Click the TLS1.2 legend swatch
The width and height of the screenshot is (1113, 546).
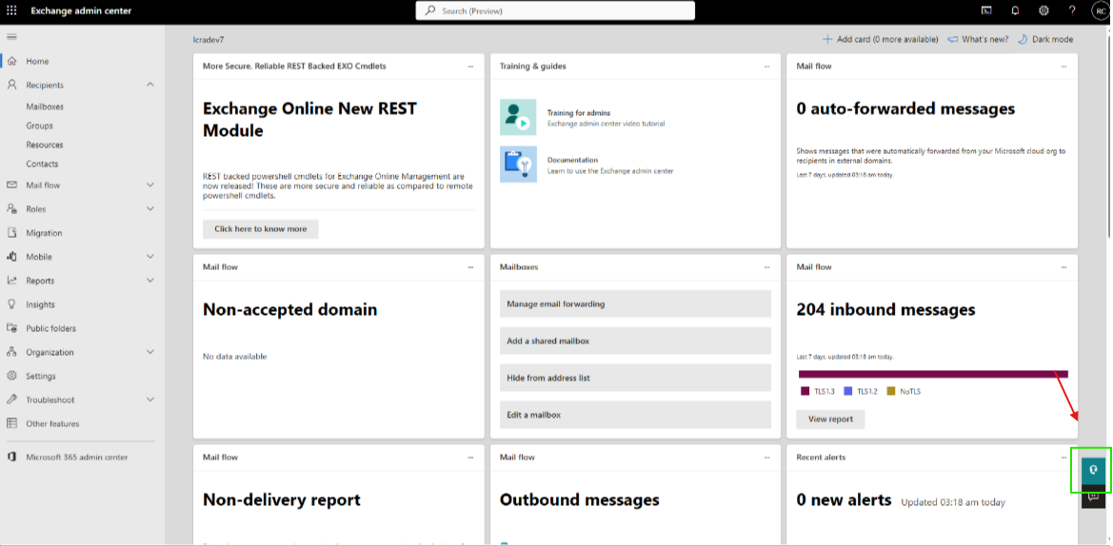(x=847, y=391)
